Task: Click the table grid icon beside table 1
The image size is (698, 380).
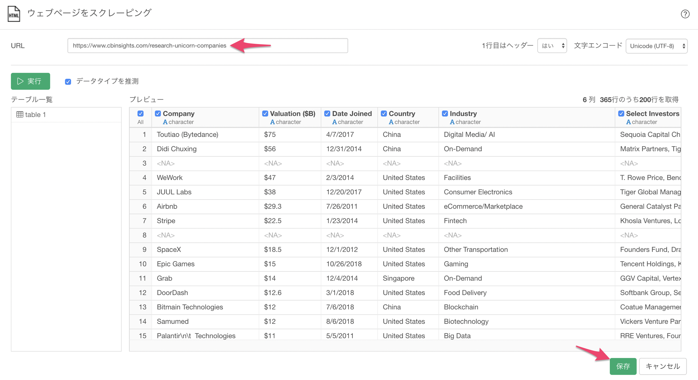Action: [20, 115]
